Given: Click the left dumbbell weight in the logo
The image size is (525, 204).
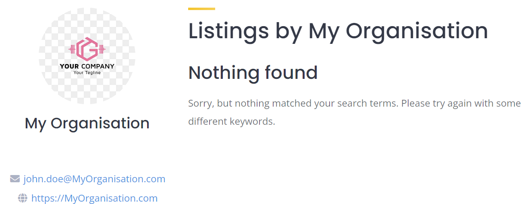Looking at the screenshot, I should (73, 49).
